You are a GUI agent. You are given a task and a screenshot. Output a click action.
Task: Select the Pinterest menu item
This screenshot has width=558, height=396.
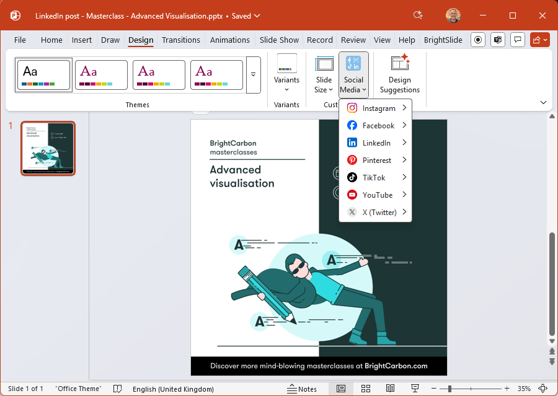[x=376, y=160]
